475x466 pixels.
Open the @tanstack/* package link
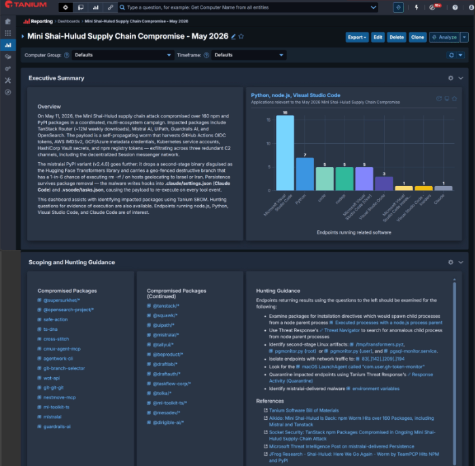pos(166,306)
